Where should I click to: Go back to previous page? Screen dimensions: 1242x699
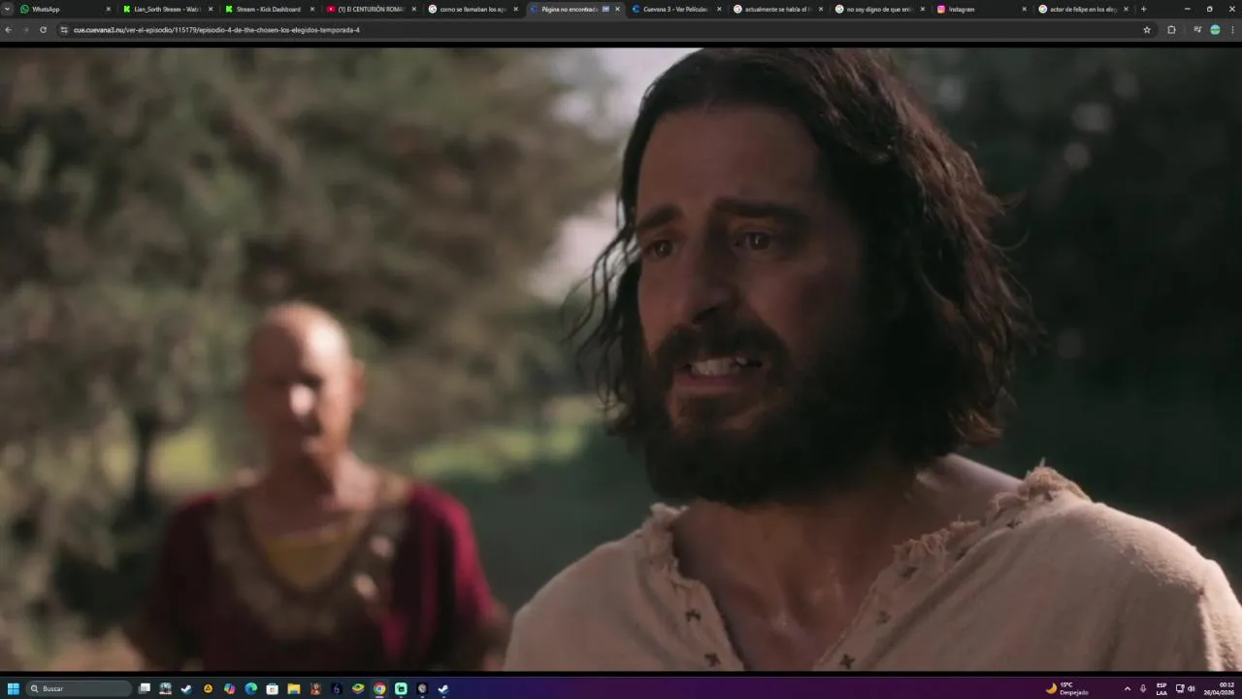click(9, 30)
